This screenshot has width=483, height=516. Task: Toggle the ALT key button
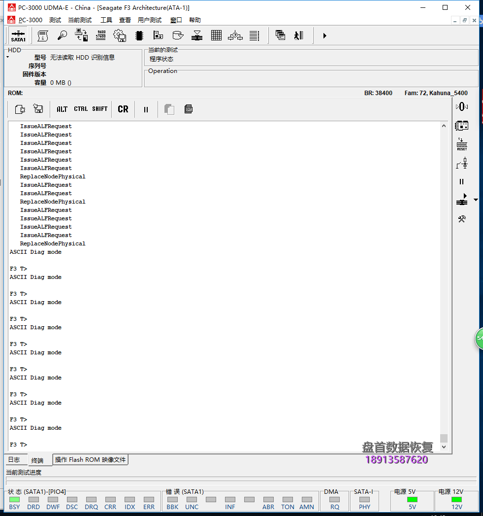coord(62,109)
